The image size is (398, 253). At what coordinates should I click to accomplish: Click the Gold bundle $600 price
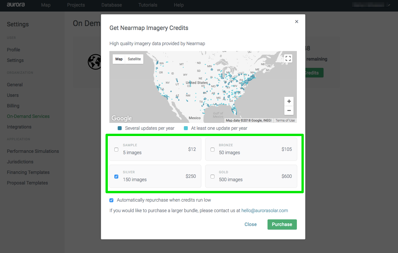(x=287, y=176)
